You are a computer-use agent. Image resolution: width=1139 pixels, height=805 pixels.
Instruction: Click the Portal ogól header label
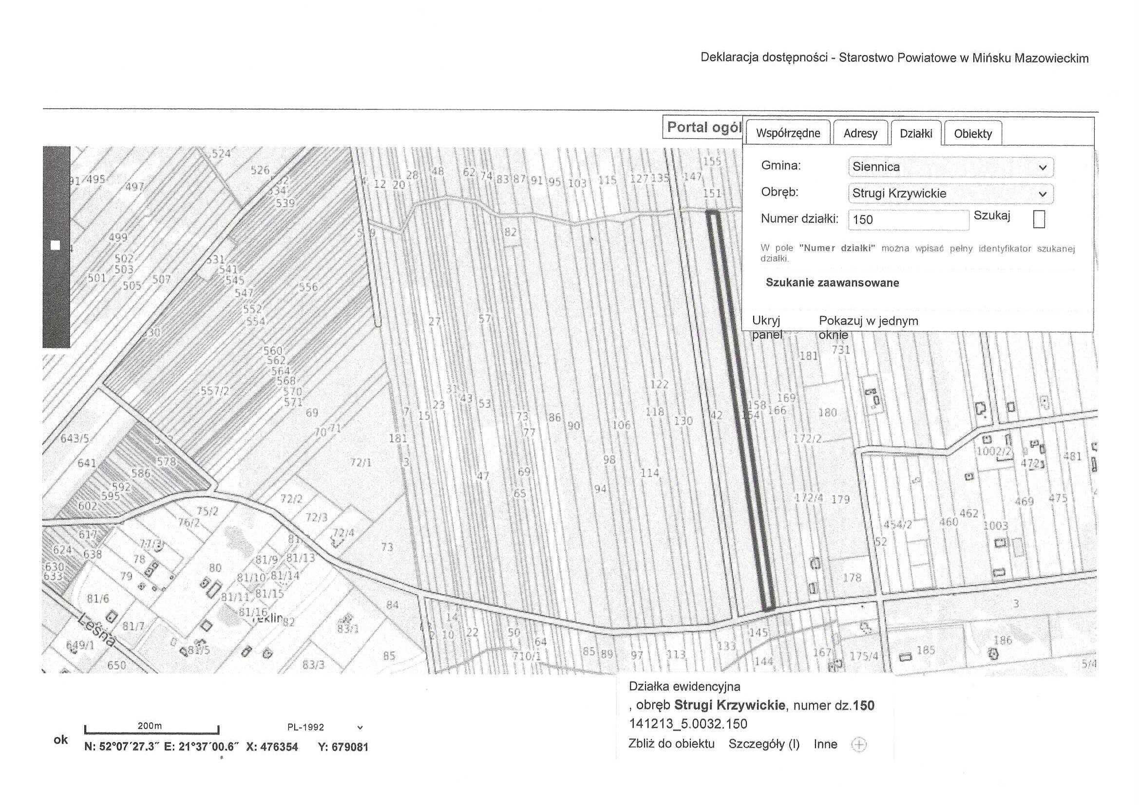pyautogui.click(x=703, y=128)
